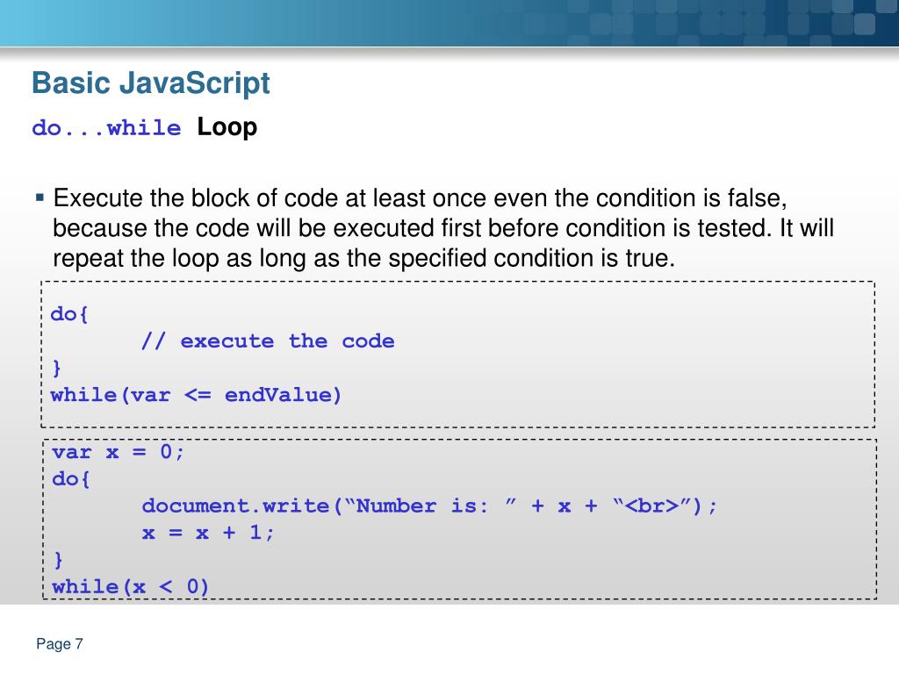The height and width of the screenshot is (674, 899).
Task: Click the "// execute the code" comment
Action: [268, 341]
